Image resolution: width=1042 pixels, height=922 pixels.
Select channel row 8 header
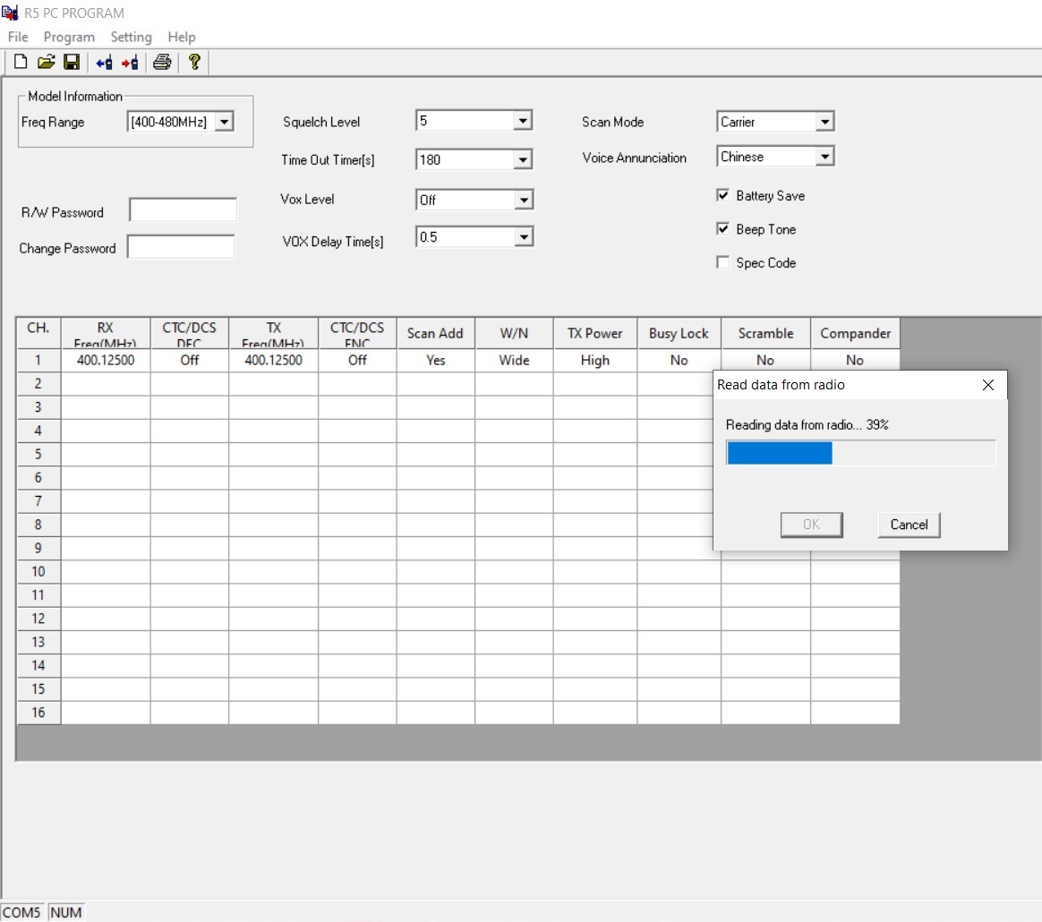[x=38, y=525]
